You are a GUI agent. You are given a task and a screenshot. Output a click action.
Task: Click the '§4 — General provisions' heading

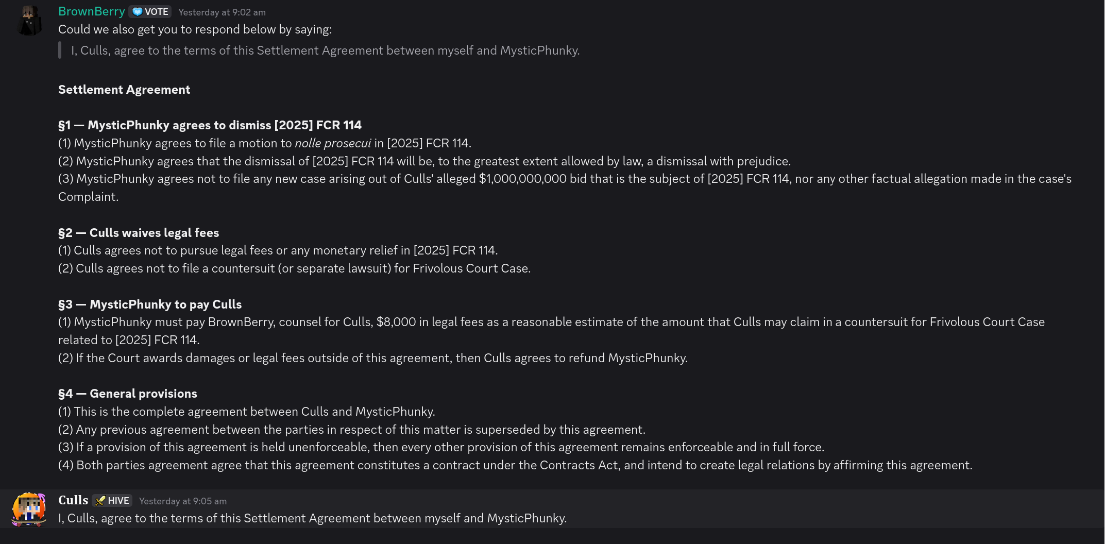coord(127,393)
